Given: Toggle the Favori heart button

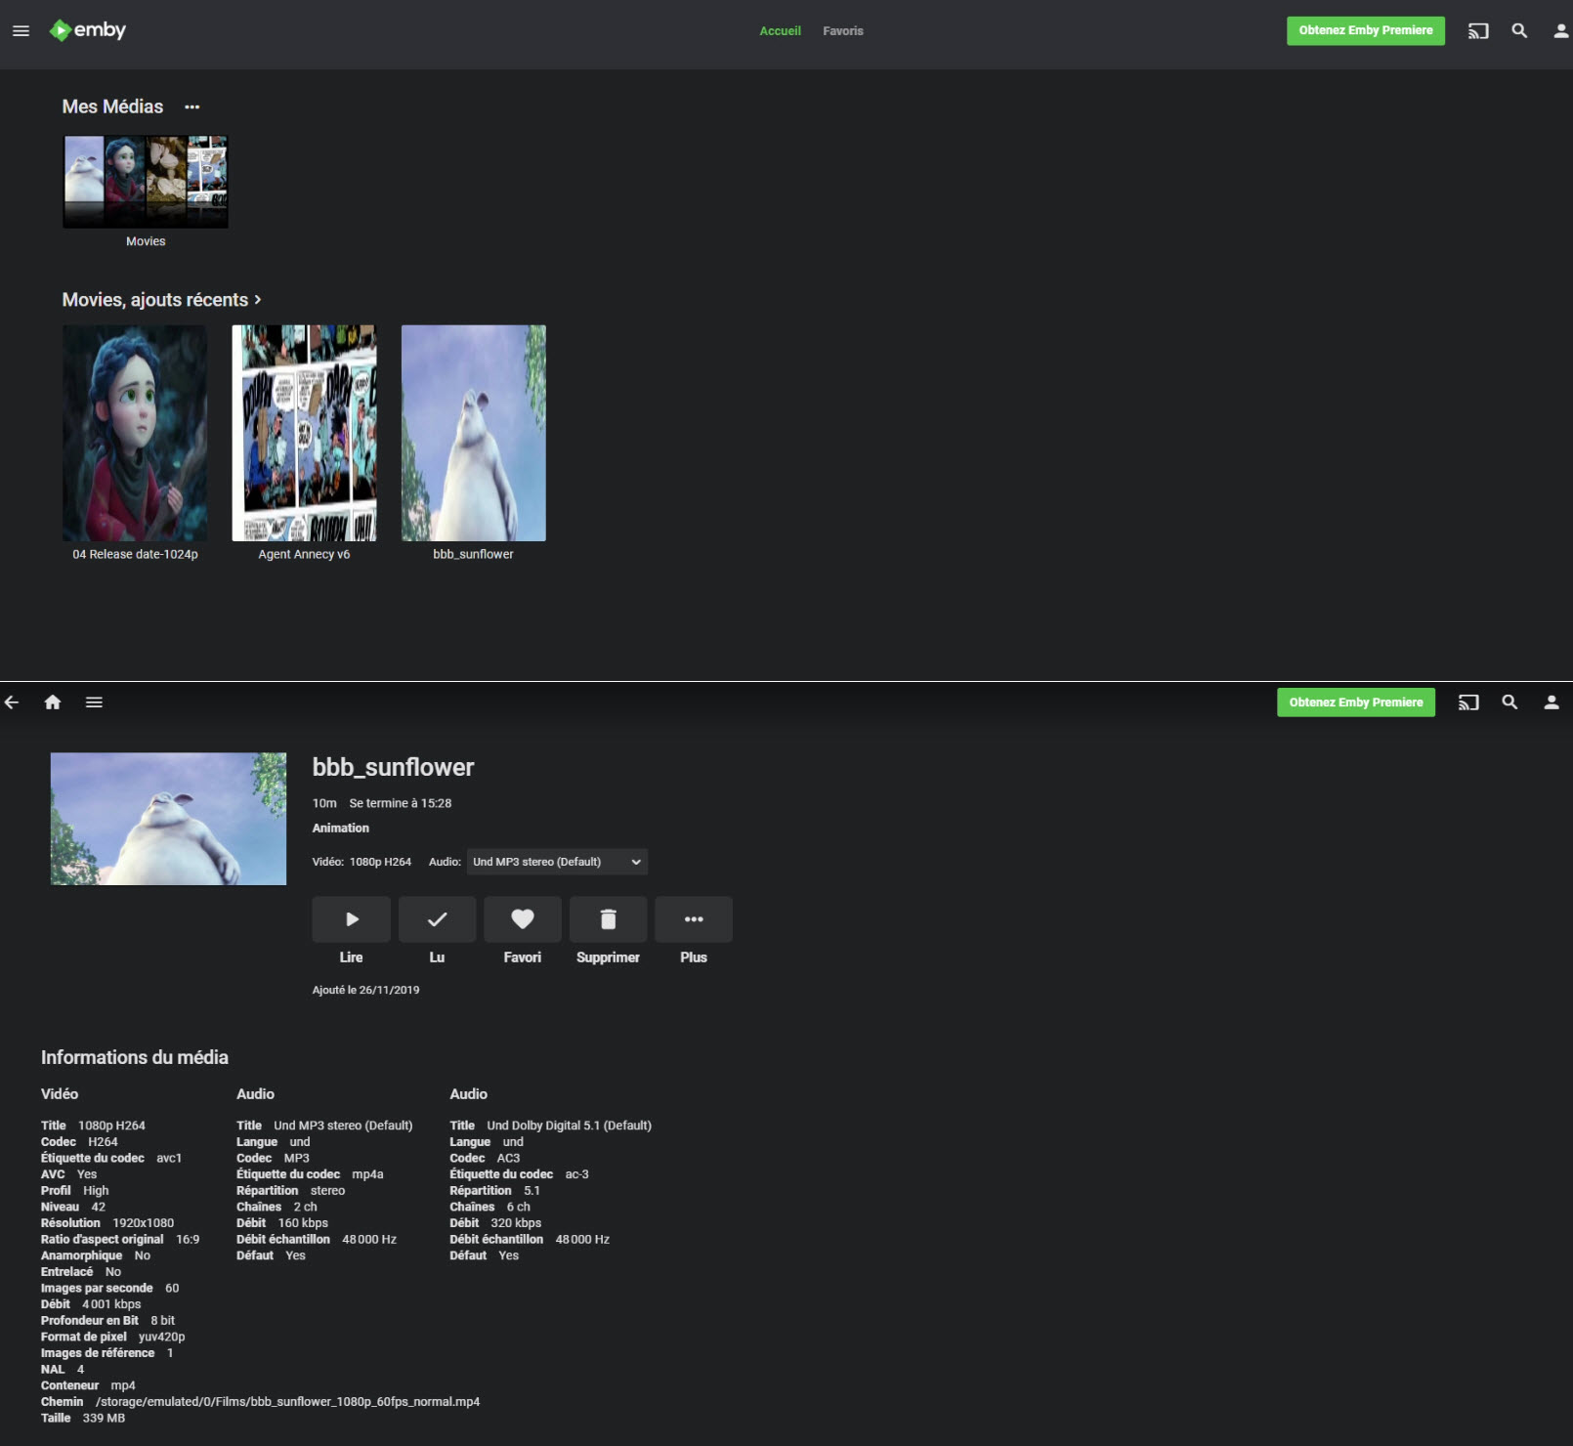Looking at the screenshot, I should (523, 919).
